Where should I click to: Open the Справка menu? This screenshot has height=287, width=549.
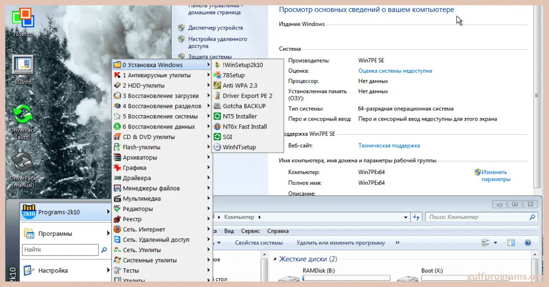(278, 231)
